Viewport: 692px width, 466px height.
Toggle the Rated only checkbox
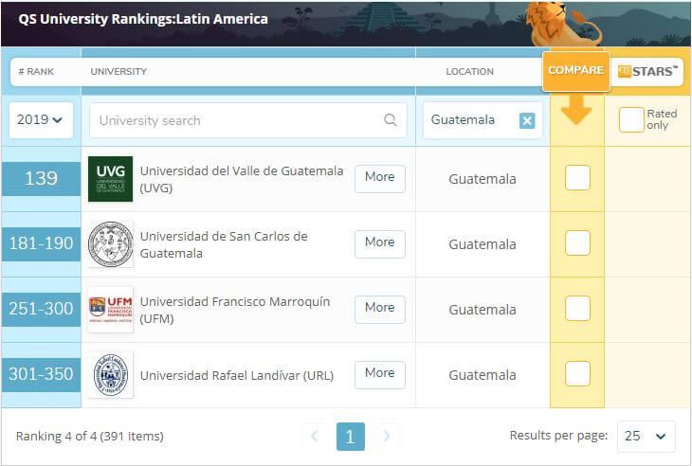click(x=631, y=119)
